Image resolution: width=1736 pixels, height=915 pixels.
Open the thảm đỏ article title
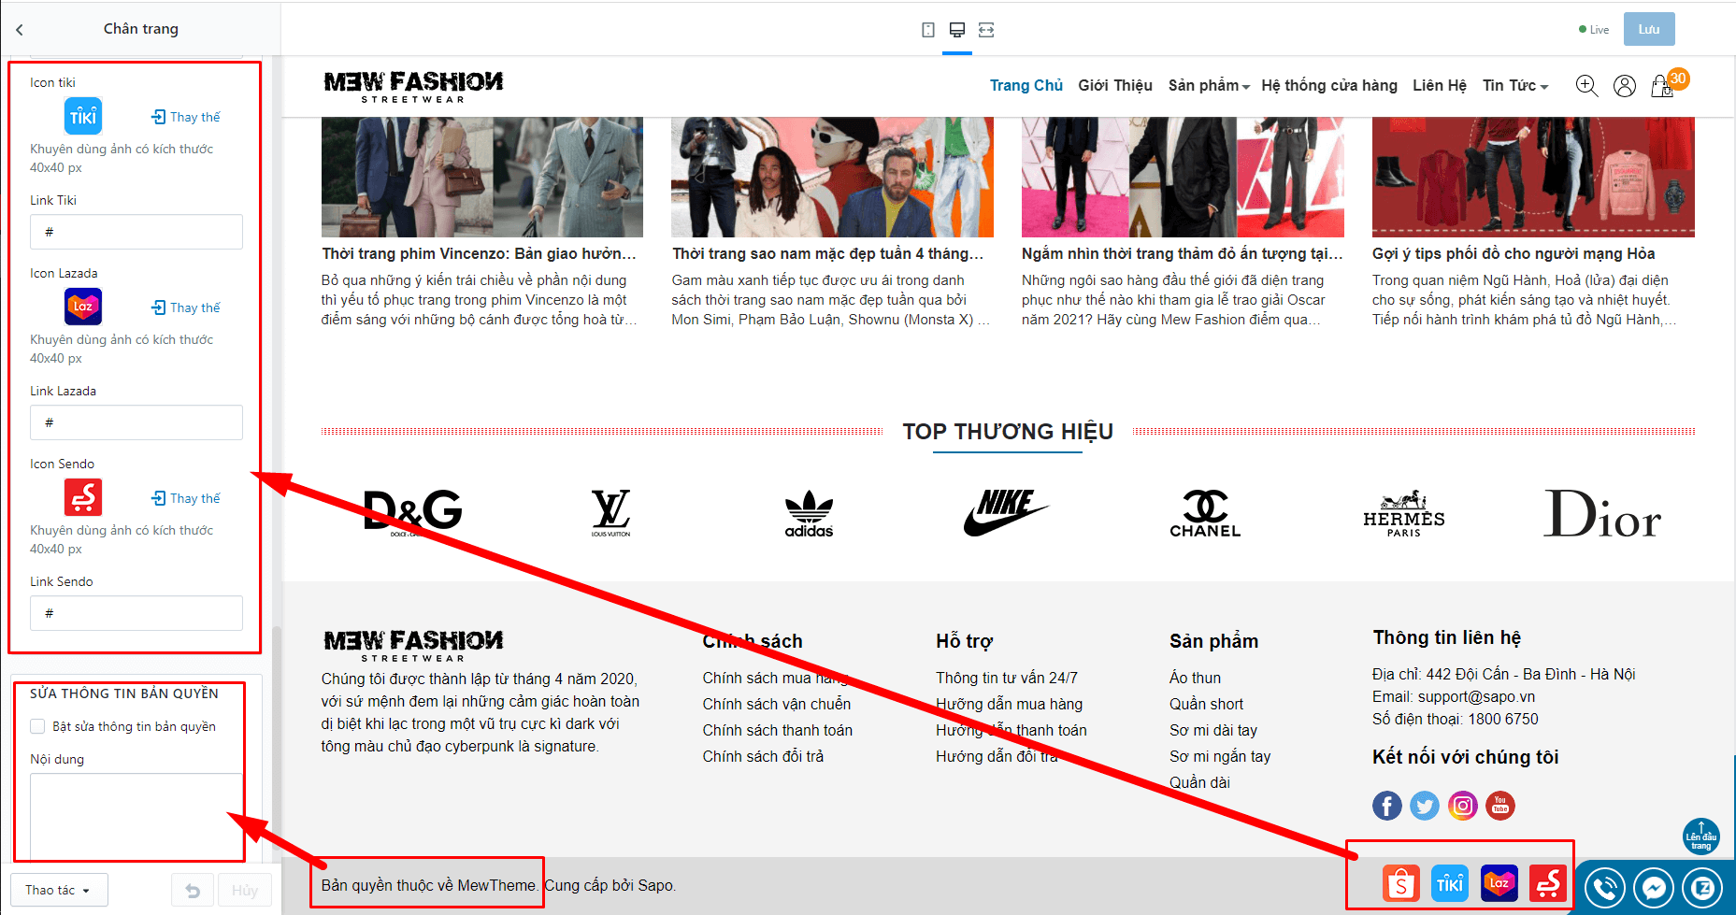1183,253
